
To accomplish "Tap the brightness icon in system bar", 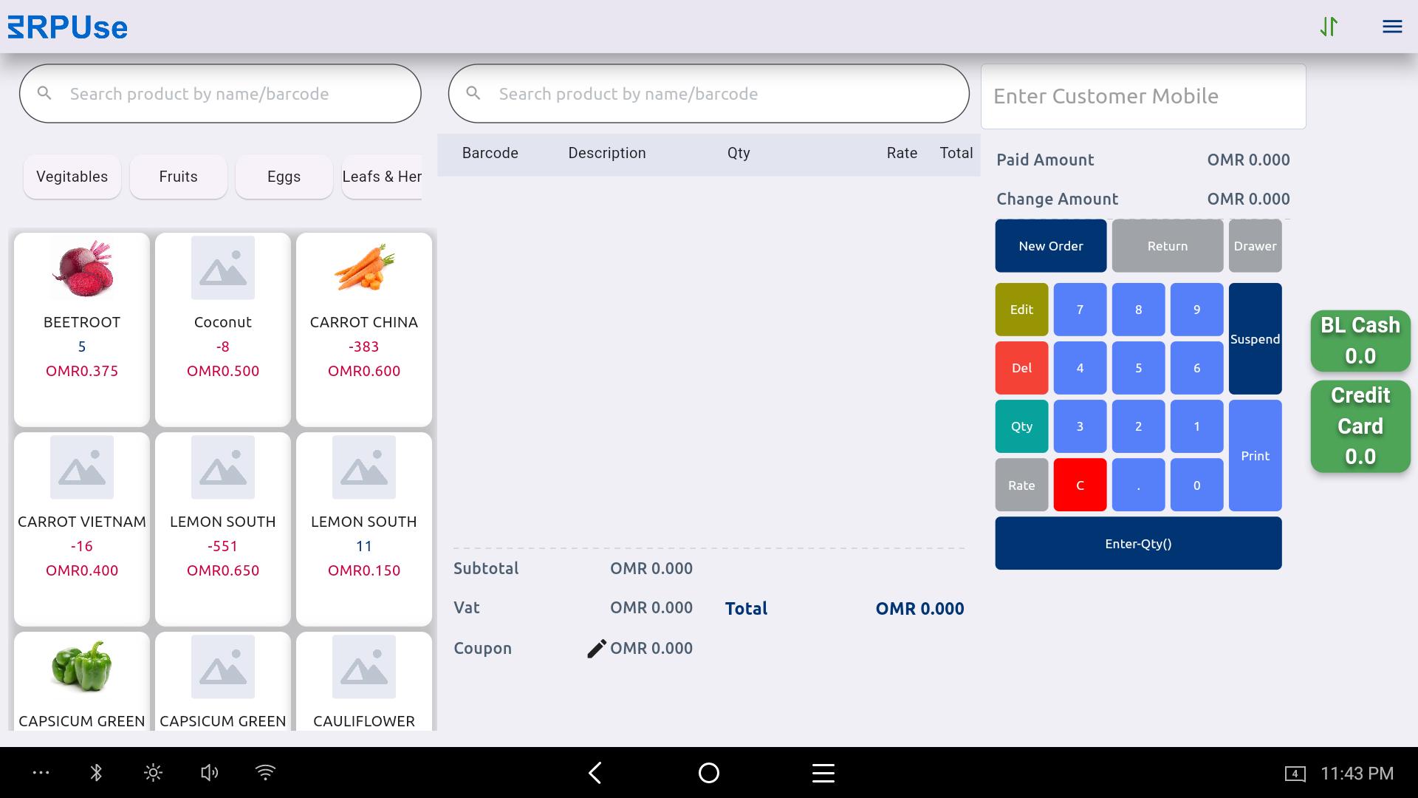I will click(x=153, y=773).
